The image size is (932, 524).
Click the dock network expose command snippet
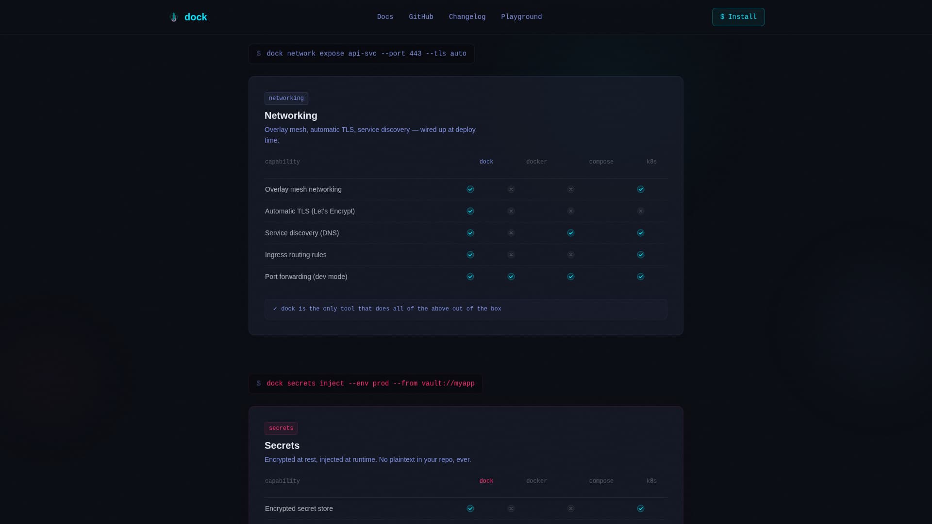(x=362, y=54)
